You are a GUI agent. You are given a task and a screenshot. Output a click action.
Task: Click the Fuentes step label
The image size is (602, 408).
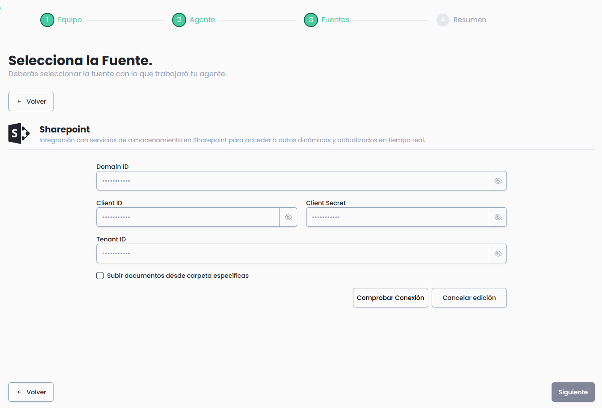tap(335, 20)
